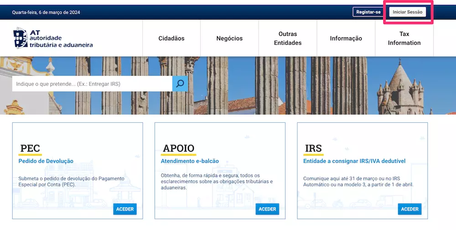
Task: Click the PEC card heading
Action: pyautogui.click(x=30, y=148)
